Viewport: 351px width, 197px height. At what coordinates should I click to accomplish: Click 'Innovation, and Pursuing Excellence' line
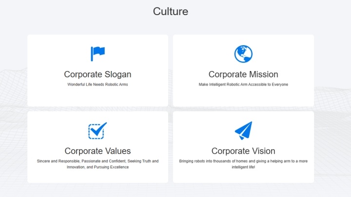click(x=97, y=167)
